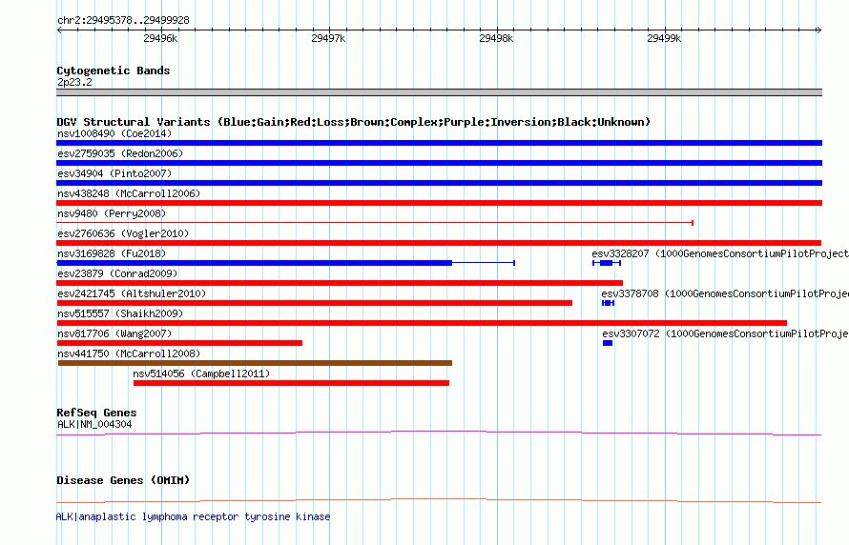
Task: Click the ruler's right arrow end
Action: 818,30
